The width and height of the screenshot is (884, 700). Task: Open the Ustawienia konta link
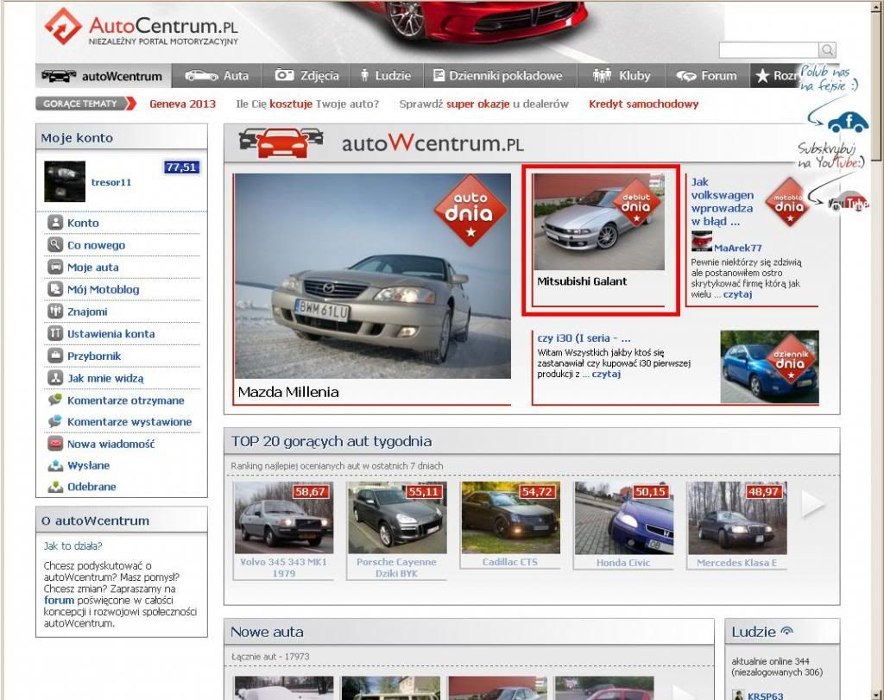pyautogui.click(x=111, y=334)
